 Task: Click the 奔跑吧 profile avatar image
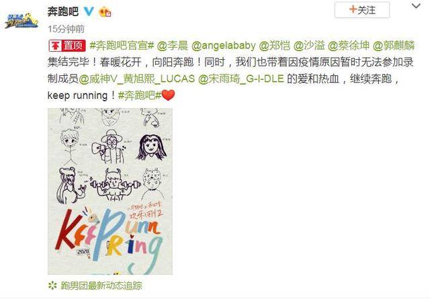pos(21,20)
